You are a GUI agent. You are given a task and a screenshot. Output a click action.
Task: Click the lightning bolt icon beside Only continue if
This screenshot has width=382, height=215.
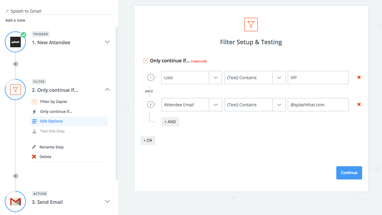34,112
